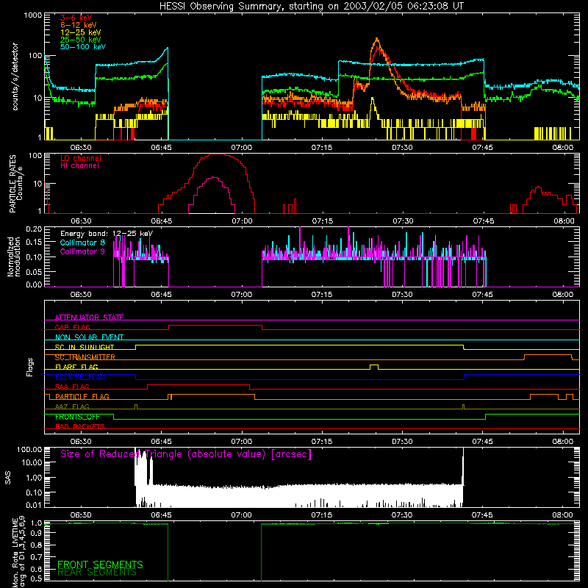Click the FLARE_FLAG label

point(76,367)
